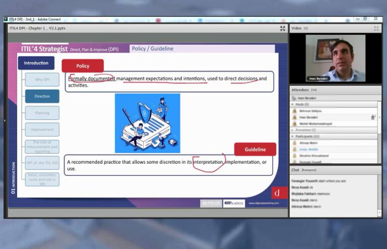Select the 'DPI of the ITIL SVS' item
The width and height of the screenshot is (387, 249).
coord(42,163)
